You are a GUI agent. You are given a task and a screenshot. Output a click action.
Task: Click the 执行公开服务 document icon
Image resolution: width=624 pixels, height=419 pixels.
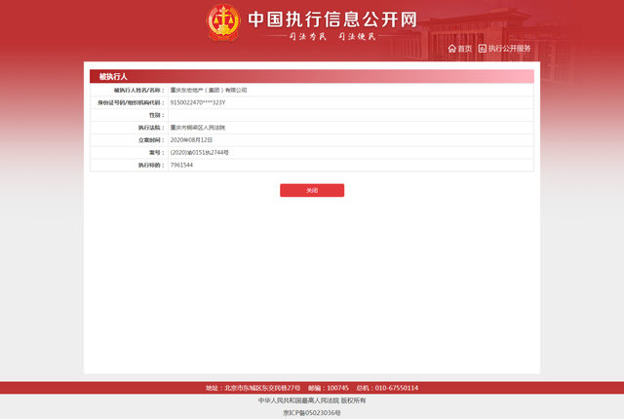click(482, 48)
